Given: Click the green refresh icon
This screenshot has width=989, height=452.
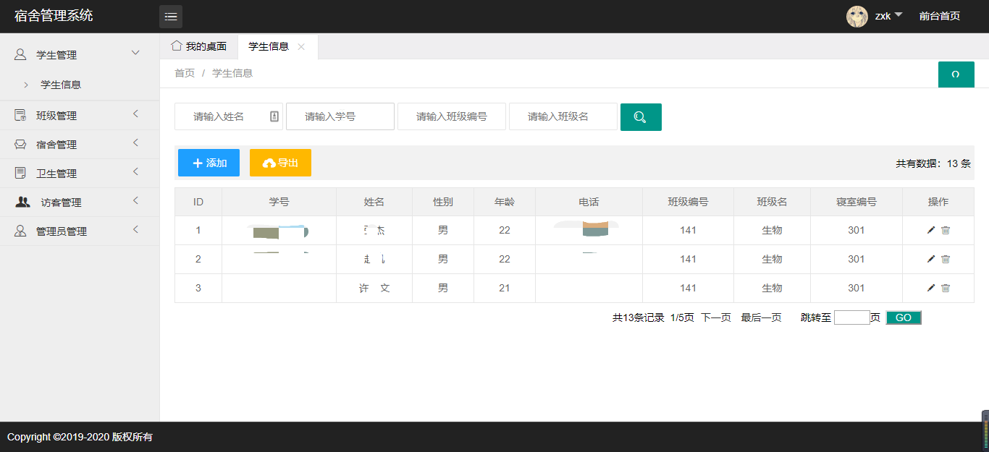Looking at the screenshot, I should coord(956,74).
